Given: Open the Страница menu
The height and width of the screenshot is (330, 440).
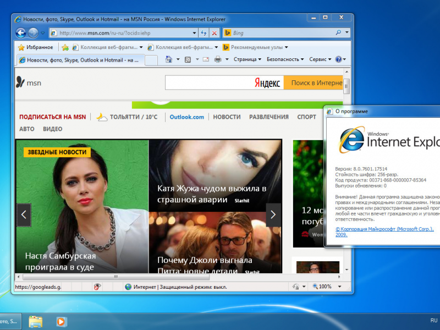Looking at the screenshot, I should coord(247,59).
